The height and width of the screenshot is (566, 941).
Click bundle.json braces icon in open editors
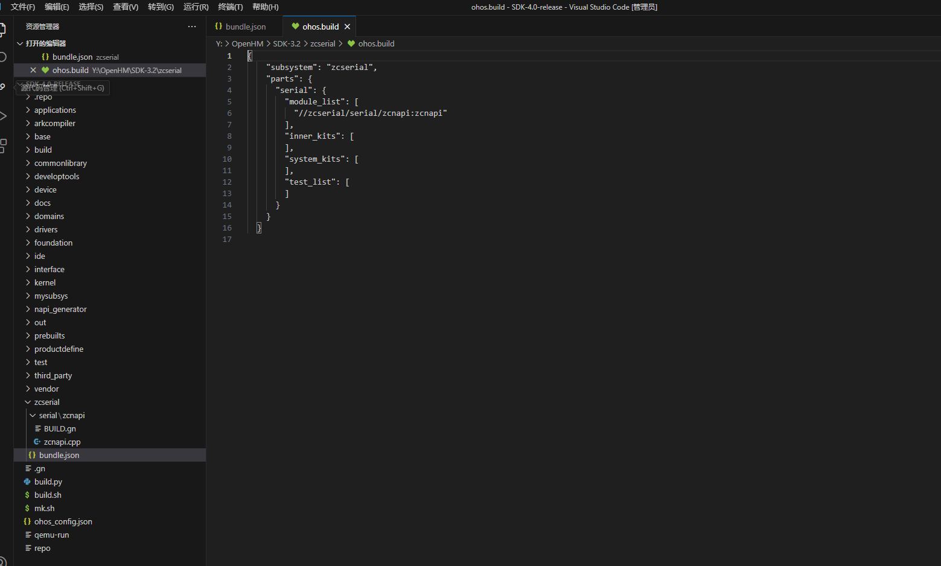point(45,57)
